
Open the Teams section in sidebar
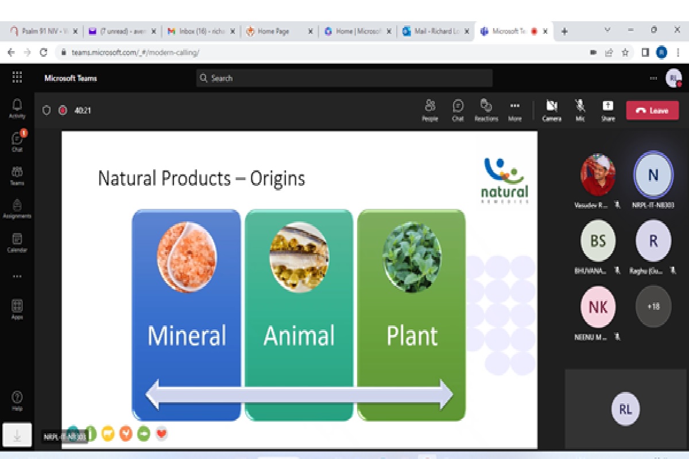point(17,175)
